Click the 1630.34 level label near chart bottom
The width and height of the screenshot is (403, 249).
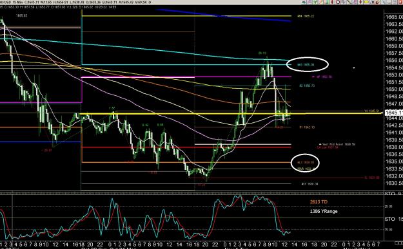pos(310,184)
